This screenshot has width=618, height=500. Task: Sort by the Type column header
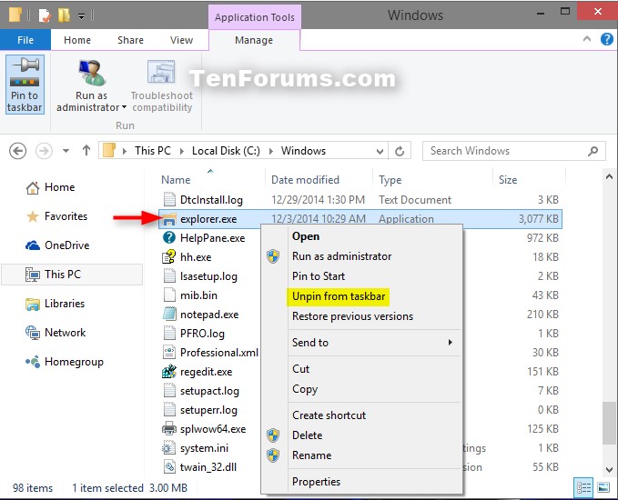[x=390, y=180]
